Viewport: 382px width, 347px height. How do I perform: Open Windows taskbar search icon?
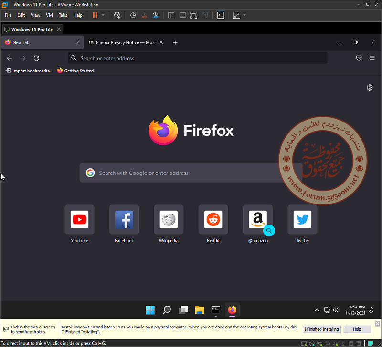click(x=167, y=310)
